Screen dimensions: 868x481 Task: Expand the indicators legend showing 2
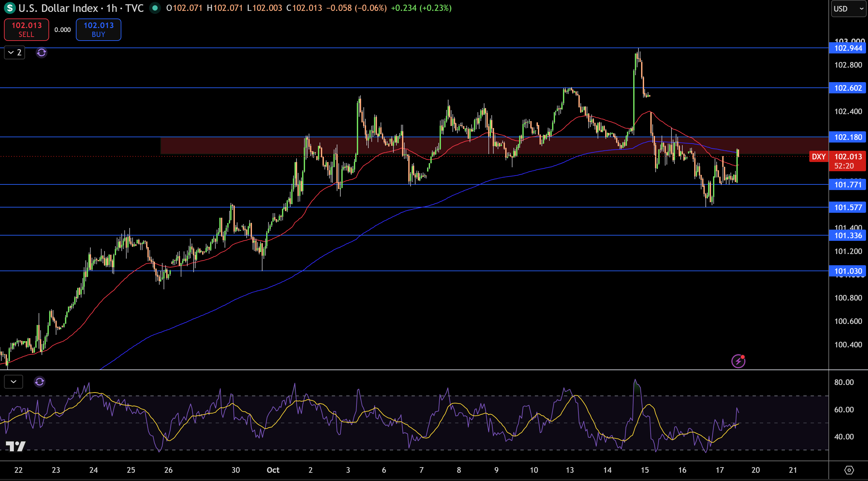pos(15,52)
